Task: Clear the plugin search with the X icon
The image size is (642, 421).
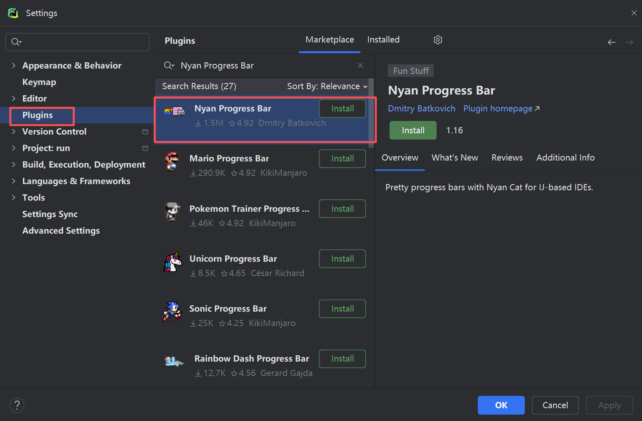Action: 360,66
